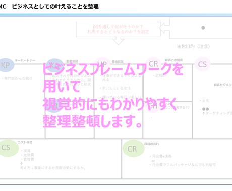Select the green CR circle by 収益の流れ

[x=133, y=149]
